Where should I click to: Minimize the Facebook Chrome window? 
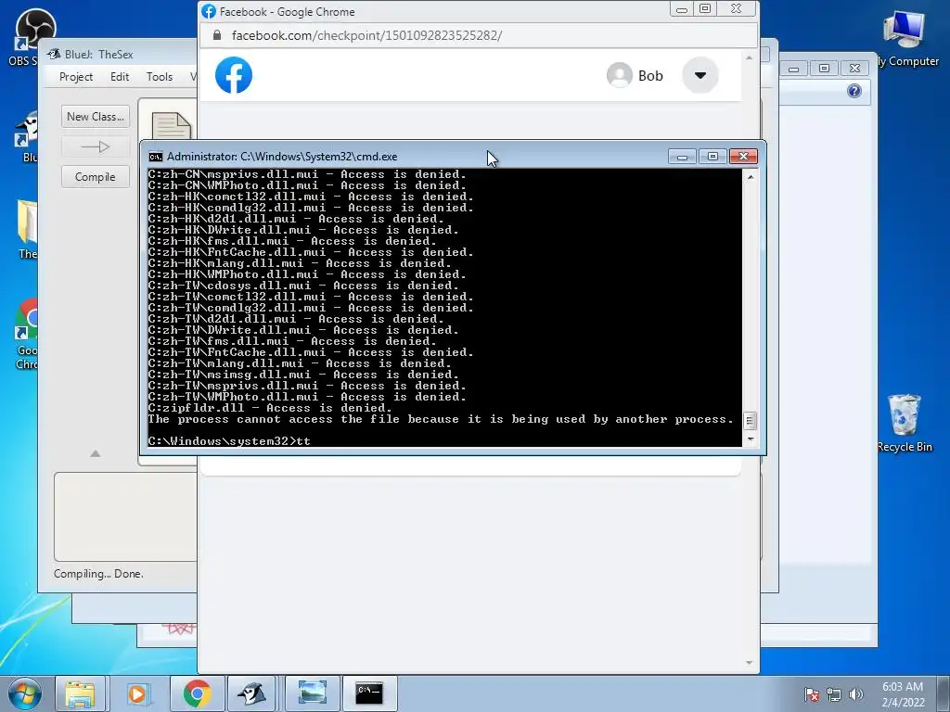click(x=682, y=9)
